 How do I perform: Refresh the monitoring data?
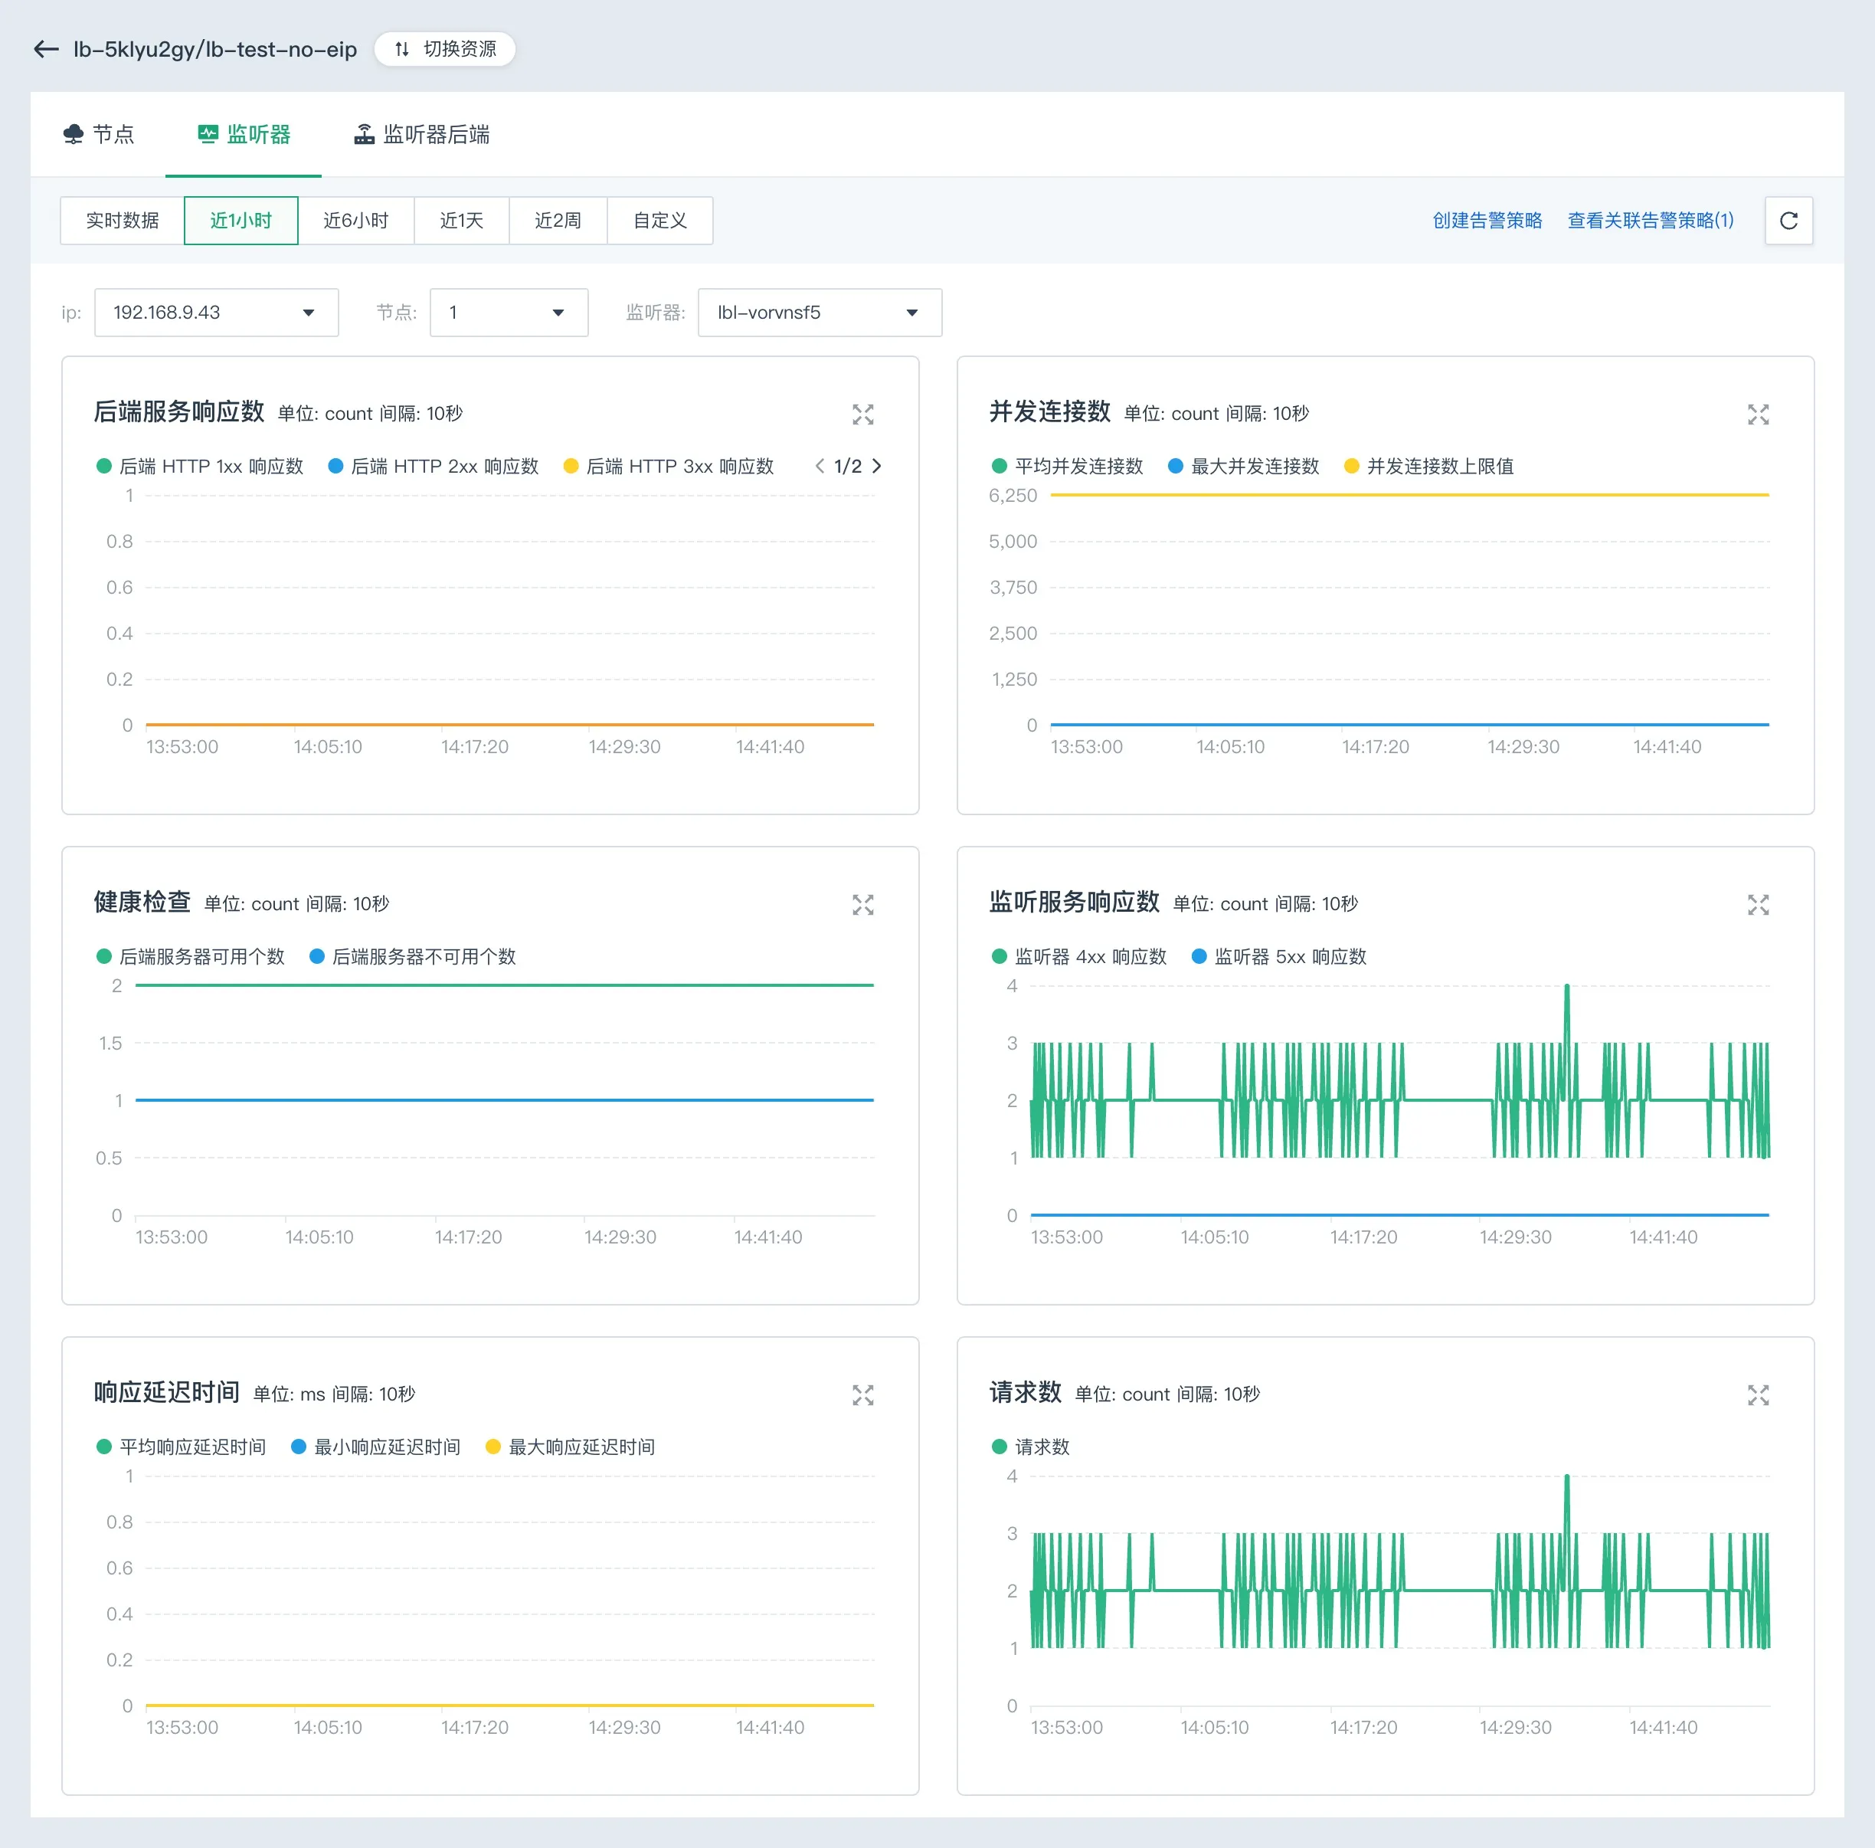(1788, 221)
